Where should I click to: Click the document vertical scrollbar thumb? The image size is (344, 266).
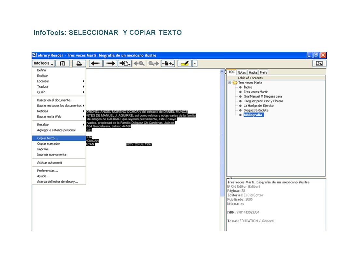pyautogui.click(x=222, y=135)
